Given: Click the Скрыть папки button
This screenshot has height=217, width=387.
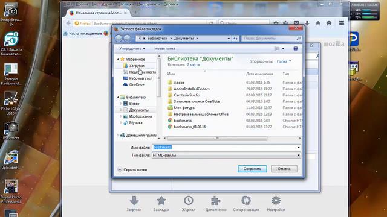Looking at the screenshot, I should (132, 169).
